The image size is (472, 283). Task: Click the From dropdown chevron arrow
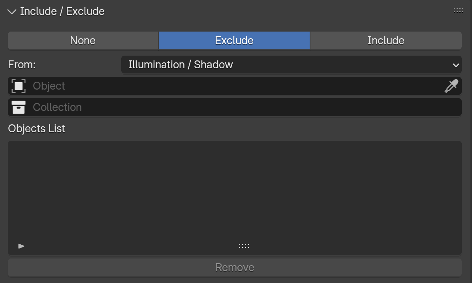[x=456, y=65]
